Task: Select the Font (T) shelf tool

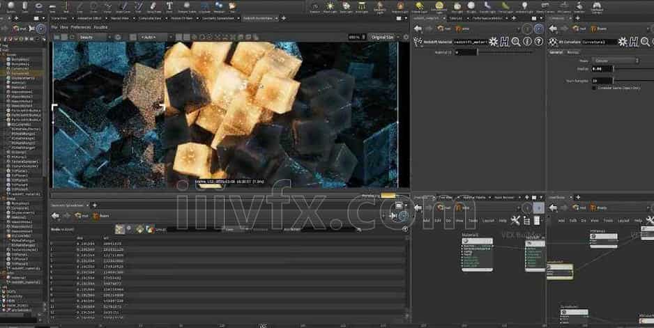Action: click(169, 6)
